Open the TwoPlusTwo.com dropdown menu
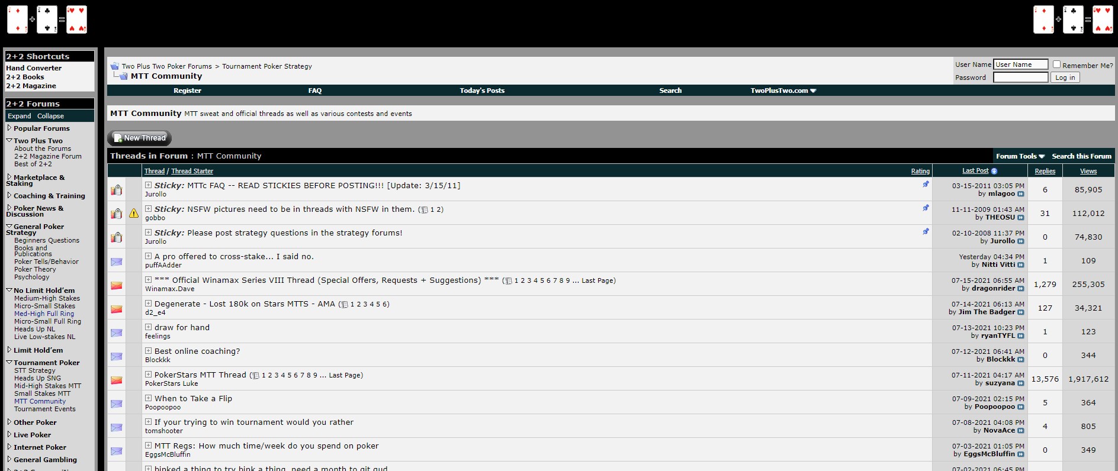 click(x=783, y=91)
